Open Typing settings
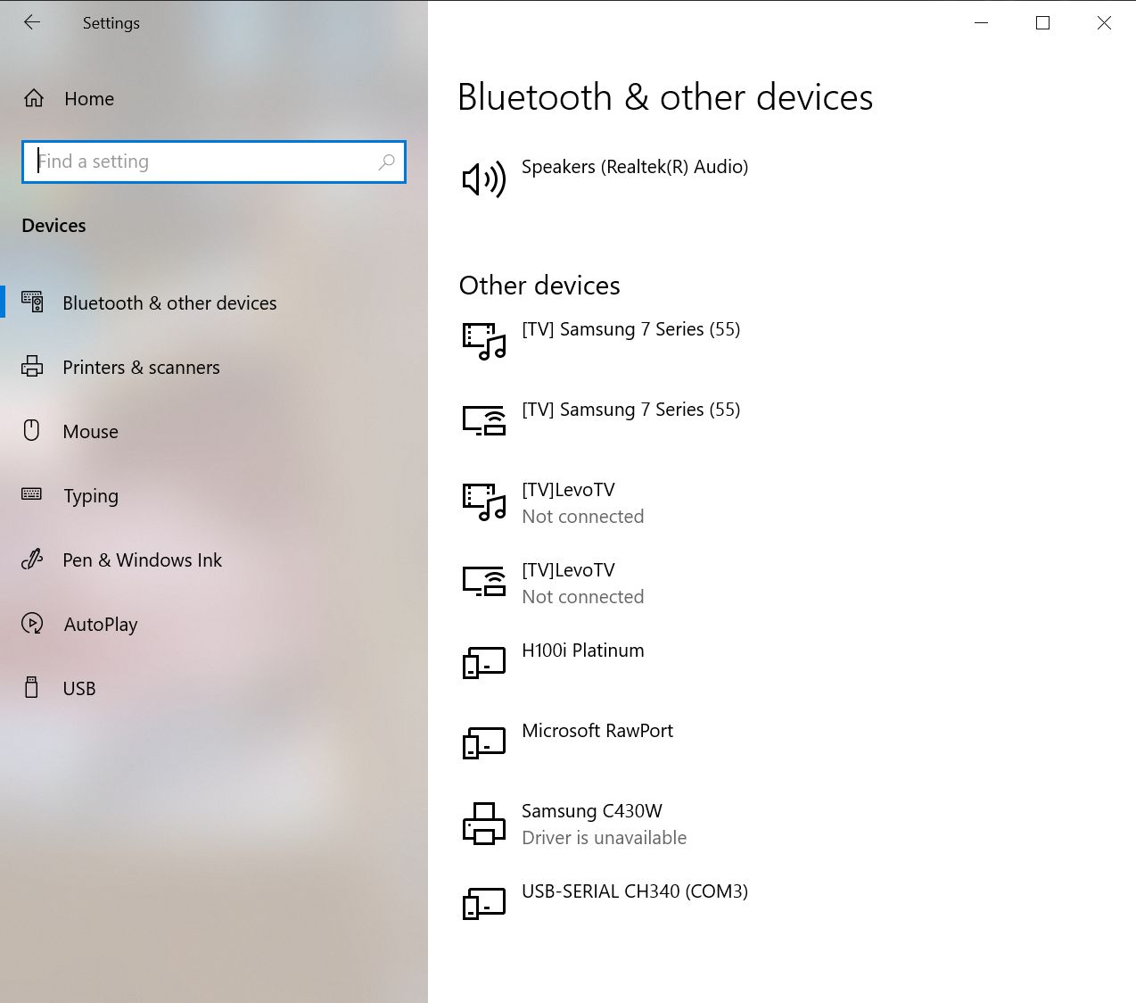 [x=91, y=496]
